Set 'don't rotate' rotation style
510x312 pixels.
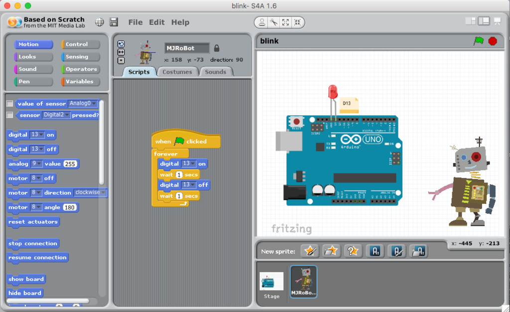click(x=121, y=60)
